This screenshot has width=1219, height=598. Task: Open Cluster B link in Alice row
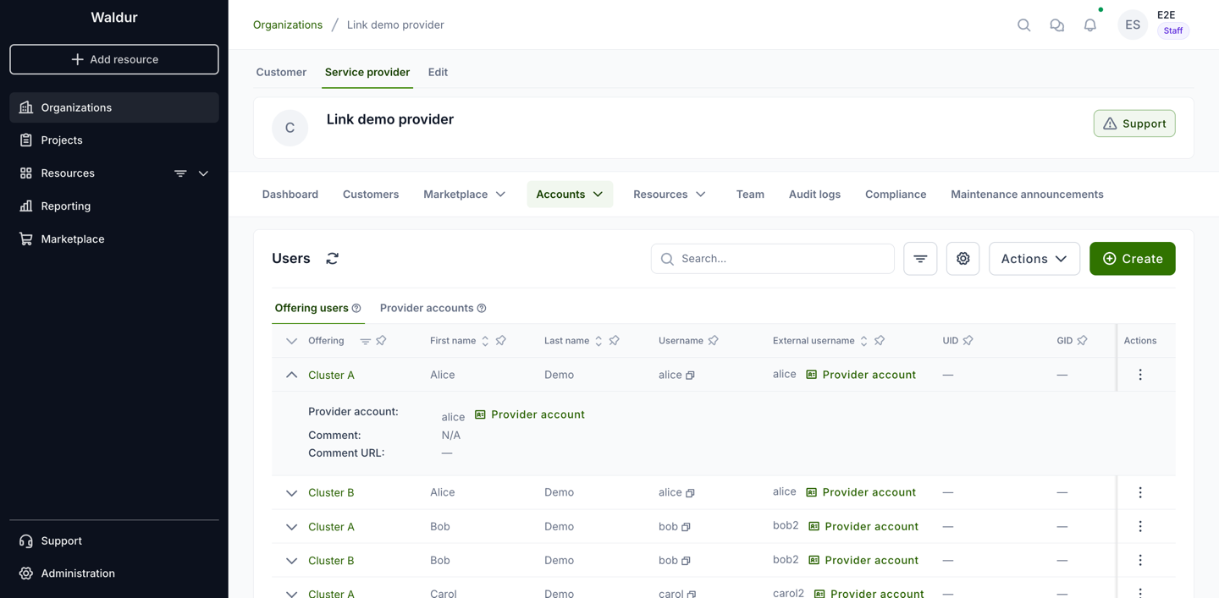[x=331, y=492]
